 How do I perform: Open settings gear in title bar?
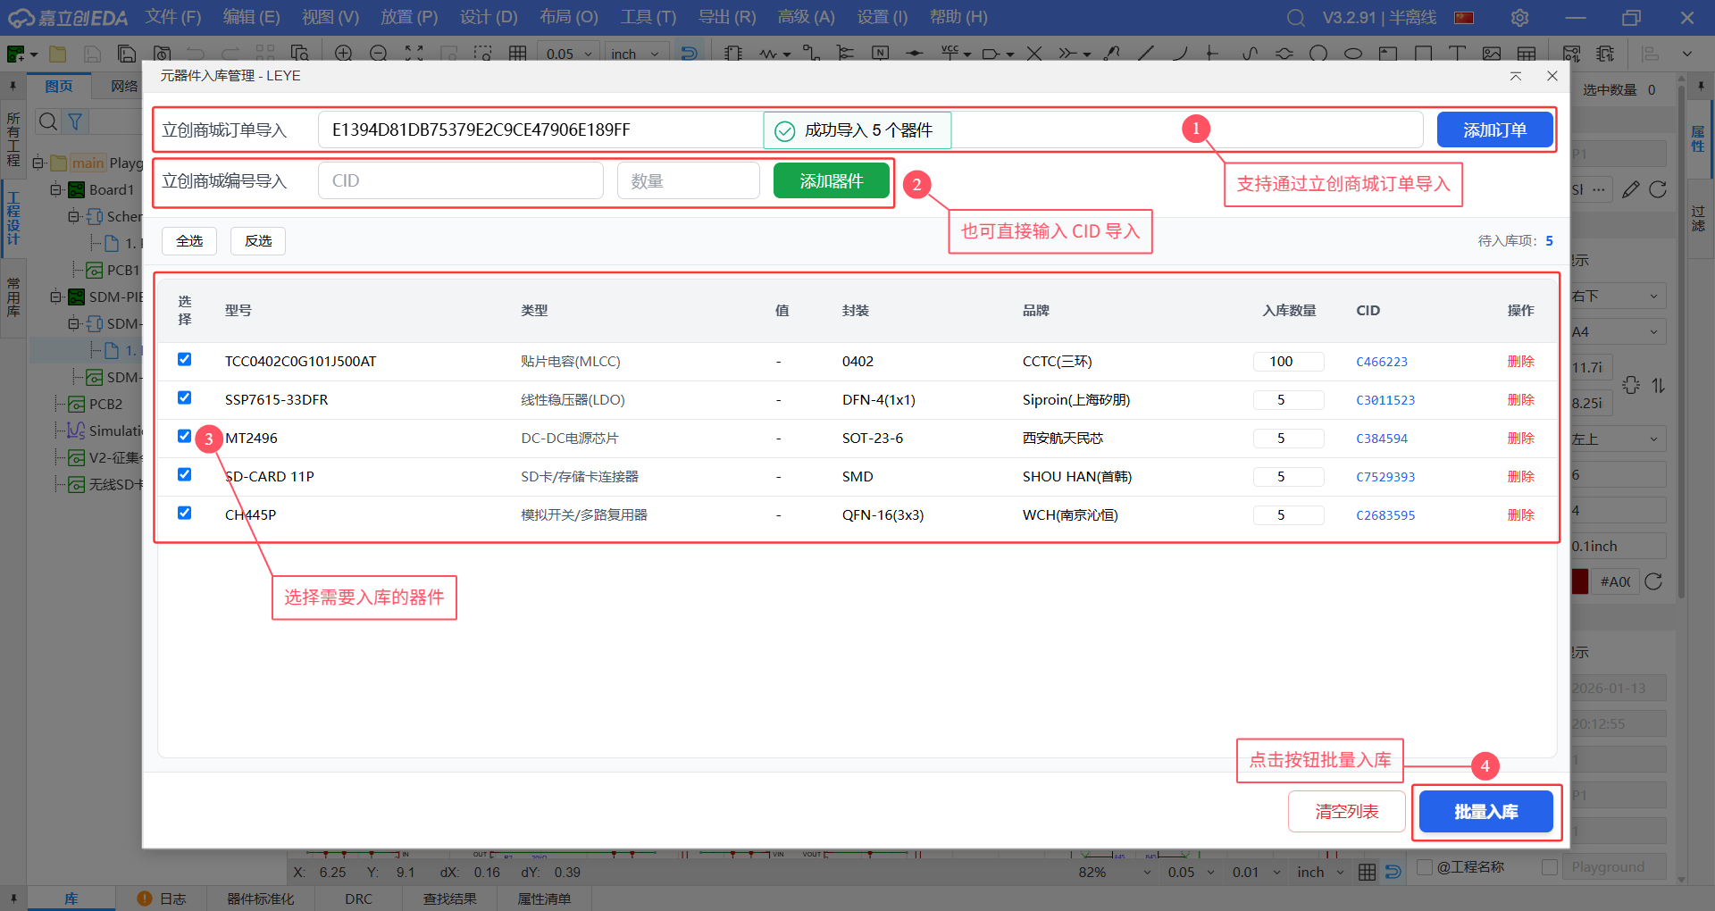tap(1519, 18)
